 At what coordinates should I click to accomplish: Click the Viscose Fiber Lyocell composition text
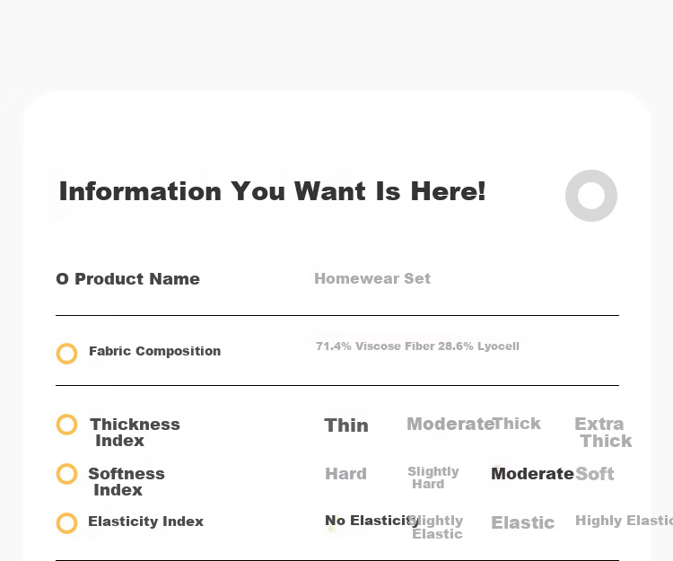click(x=417, y=346)
